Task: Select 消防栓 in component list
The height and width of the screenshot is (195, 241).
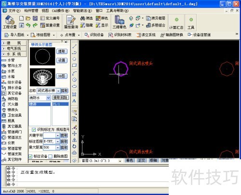Action: pos(10,99)
